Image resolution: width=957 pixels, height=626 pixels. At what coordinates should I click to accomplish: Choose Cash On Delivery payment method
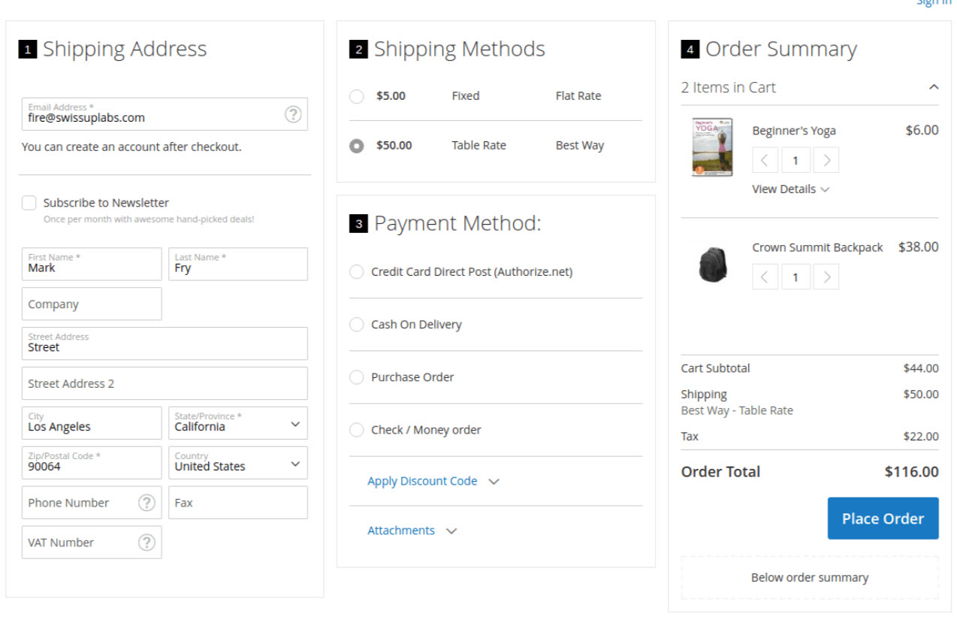pos(357,325)
